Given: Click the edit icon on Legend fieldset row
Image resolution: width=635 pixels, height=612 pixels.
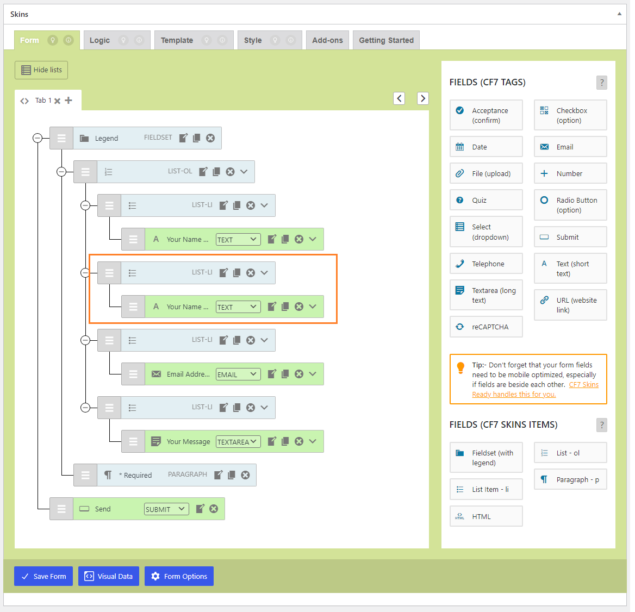Looking at the screenshot, I should tap(183, 138).
